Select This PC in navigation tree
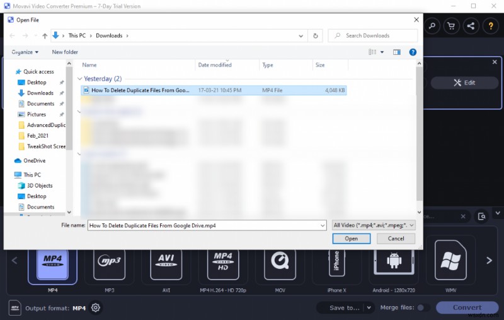The width and height of the screenshot is (504, 320). (32, 175)
